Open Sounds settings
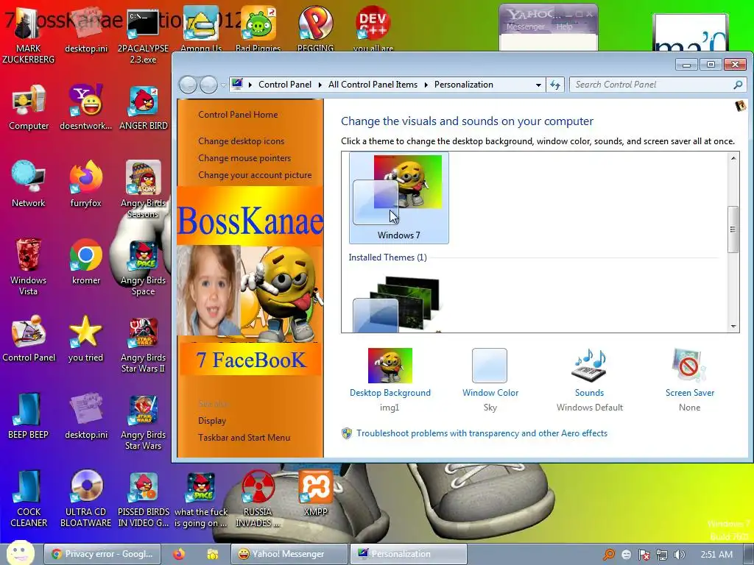Viewport: 754px width, 565px height. pyautogui.click(x=590, y=380)
